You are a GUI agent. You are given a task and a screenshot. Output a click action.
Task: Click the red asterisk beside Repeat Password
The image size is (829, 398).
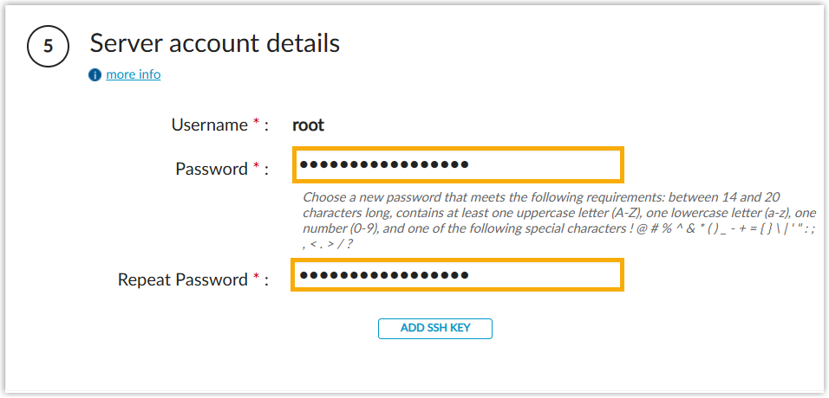[256, 279]
